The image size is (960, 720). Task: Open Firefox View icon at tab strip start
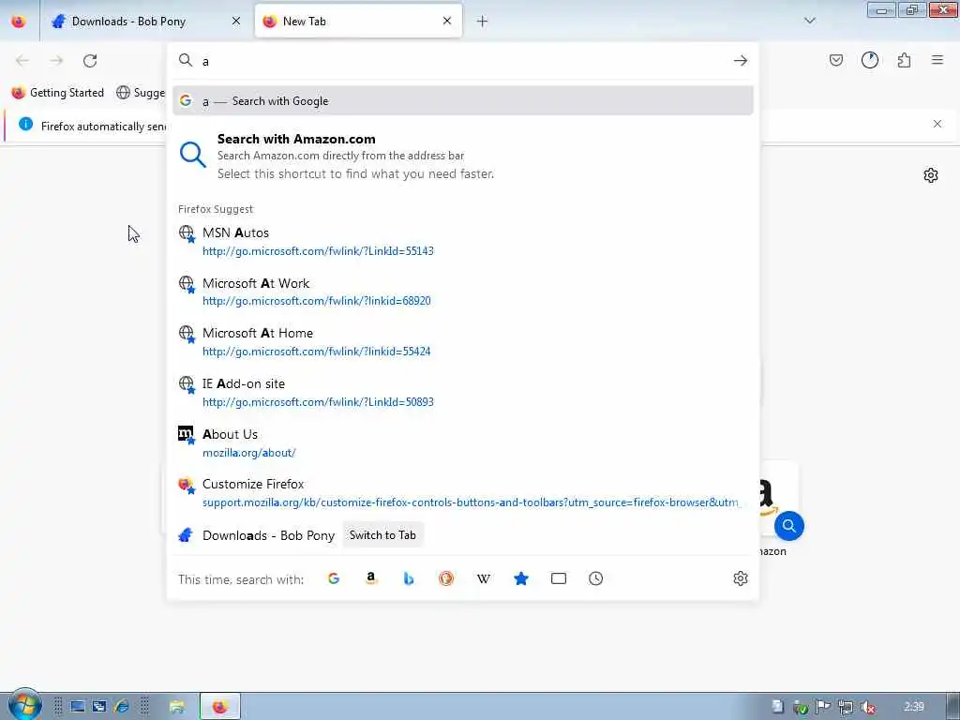pos(19,22)
